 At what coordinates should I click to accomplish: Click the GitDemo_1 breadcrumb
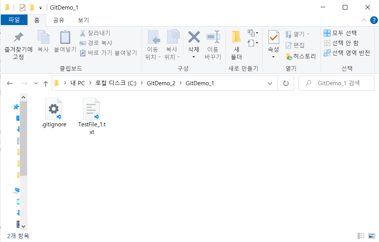point(200,83)
